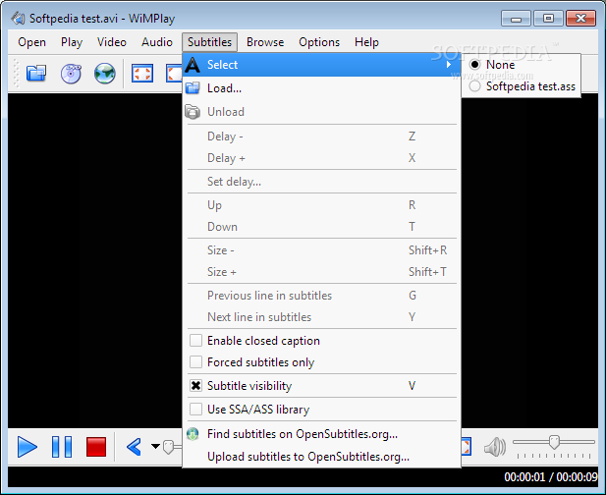Click Upload subtitles to OpenSubtitles.org
The image size is (606, 495).
(321, 457)
